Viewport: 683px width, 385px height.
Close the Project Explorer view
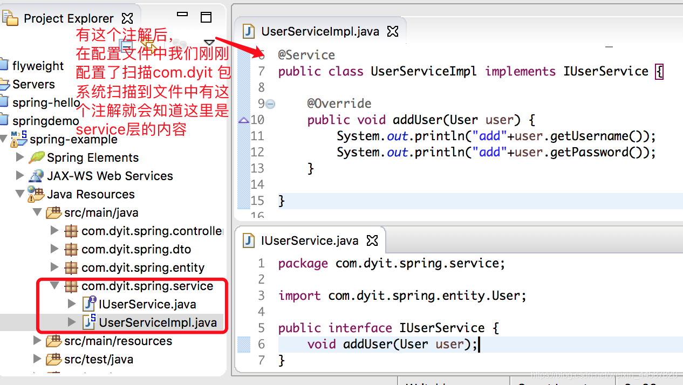point(127,19)
